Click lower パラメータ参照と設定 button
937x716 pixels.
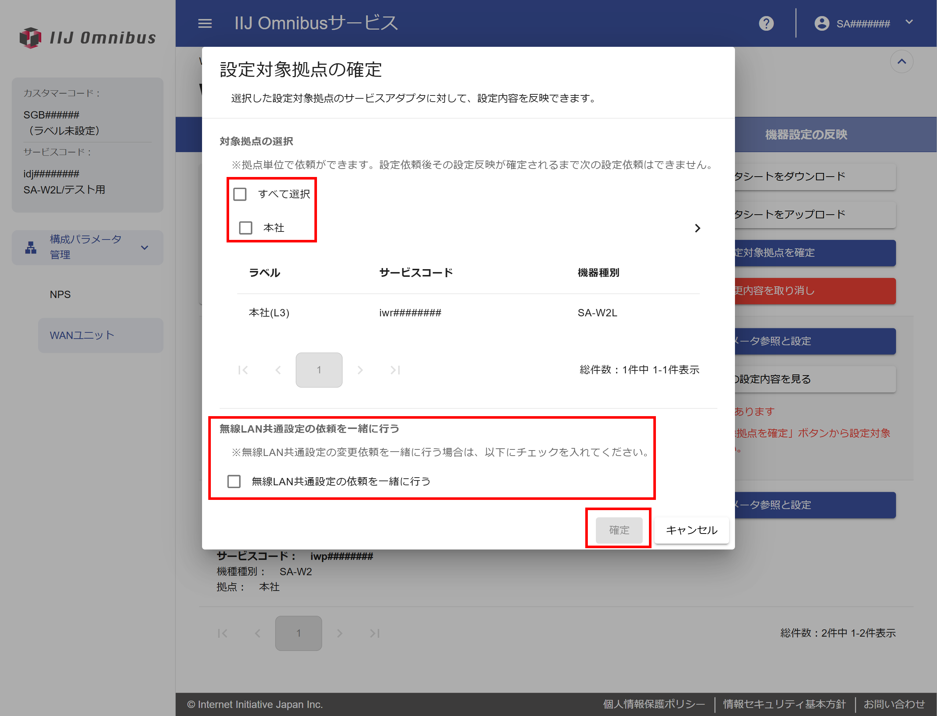815,505
